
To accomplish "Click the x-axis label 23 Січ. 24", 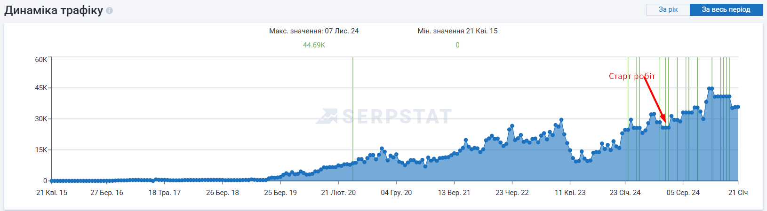I will [625, 193].
